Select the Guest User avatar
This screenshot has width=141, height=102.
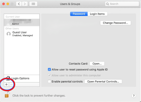(9, 34)
